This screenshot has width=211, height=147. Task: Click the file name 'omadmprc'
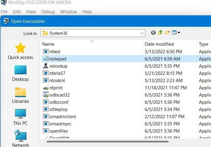(60, 124)
